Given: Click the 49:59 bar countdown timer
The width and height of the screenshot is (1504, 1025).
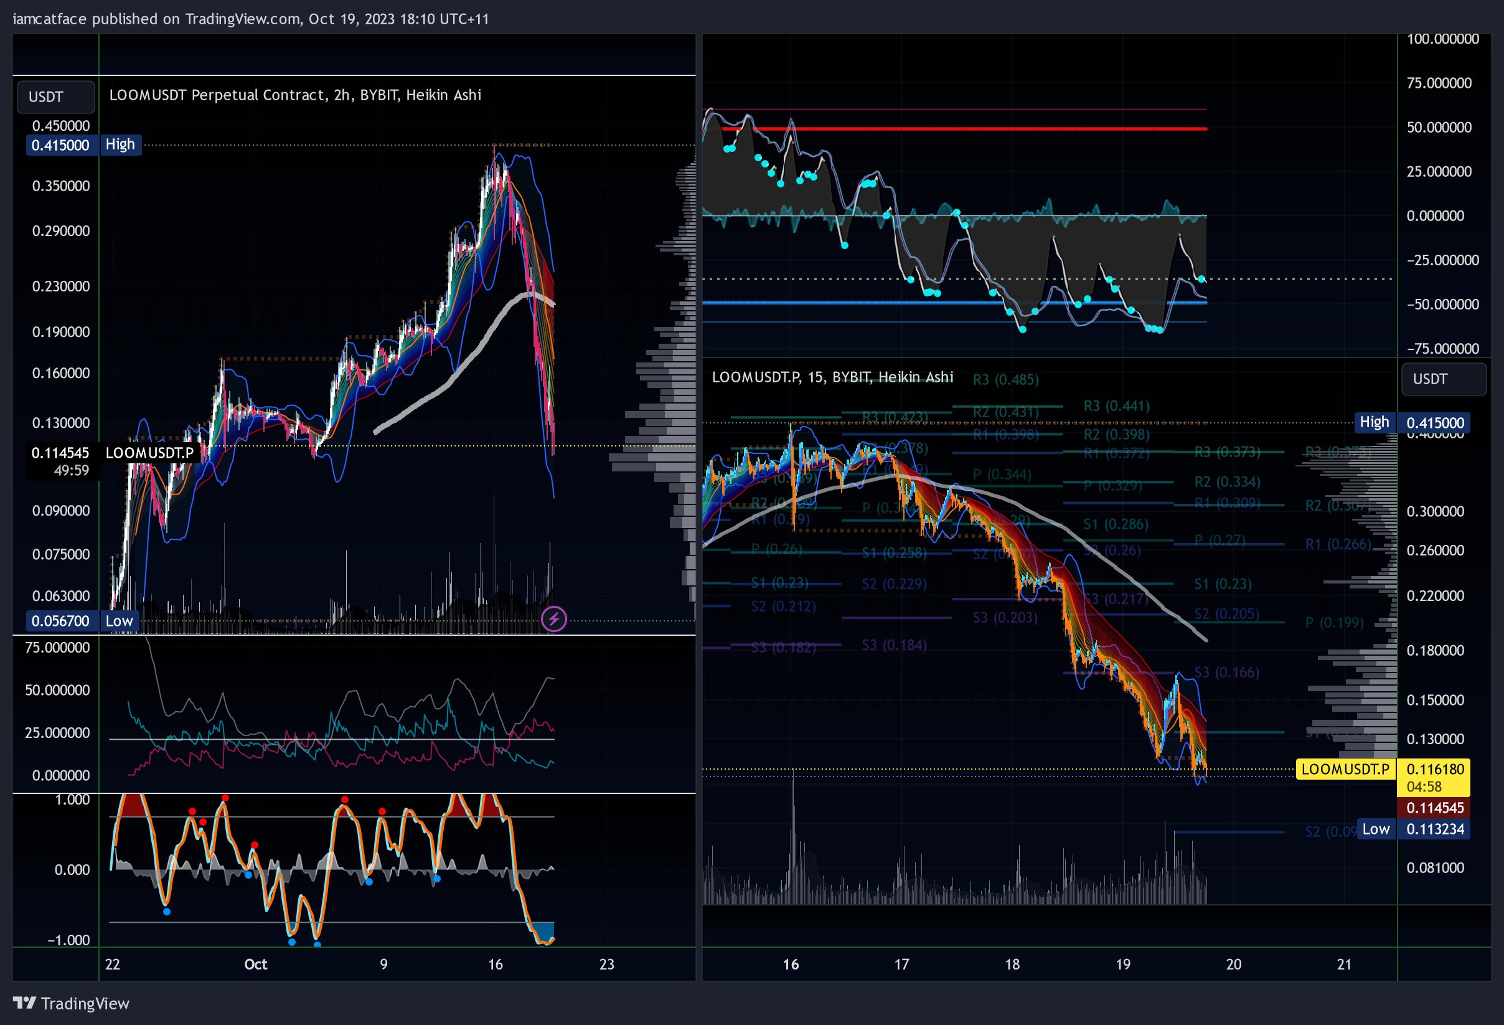Looking at the screenshot, I should (x=71, y=471).
